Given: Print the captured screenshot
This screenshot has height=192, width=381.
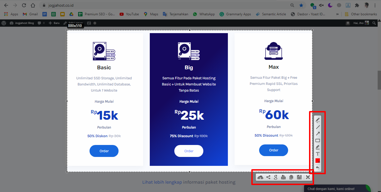Looking at the screenshot, I should pos(283,177).
